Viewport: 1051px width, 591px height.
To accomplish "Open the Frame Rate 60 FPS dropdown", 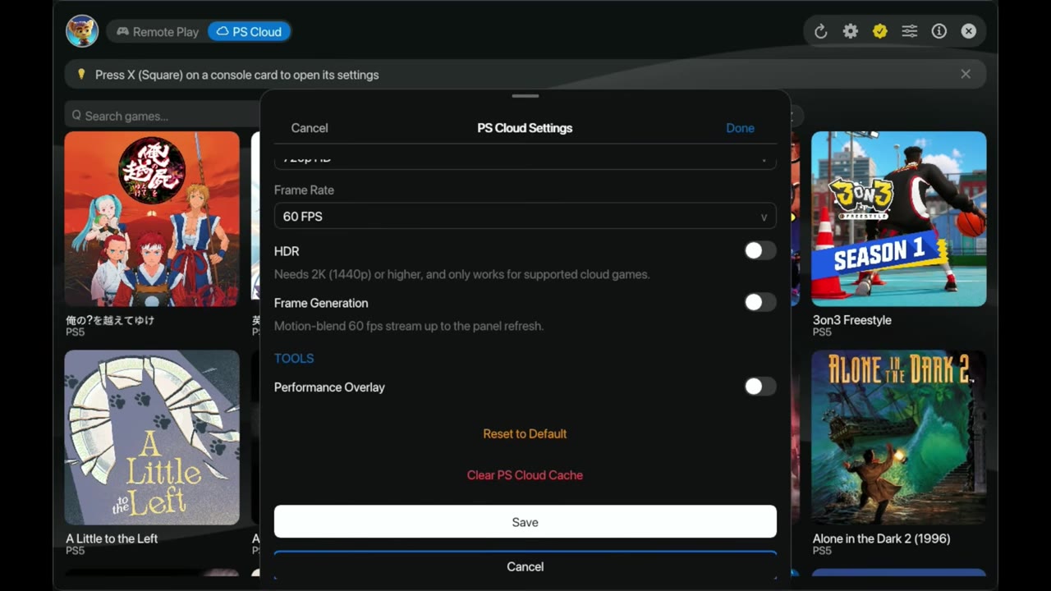I will (525, 216).
